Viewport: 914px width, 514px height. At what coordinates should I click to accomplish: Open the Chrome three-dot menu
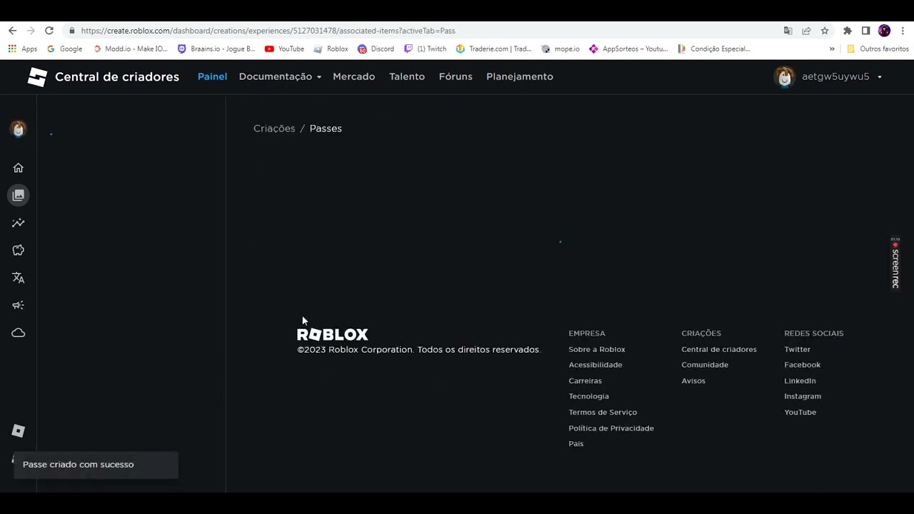tap(903, 31)
